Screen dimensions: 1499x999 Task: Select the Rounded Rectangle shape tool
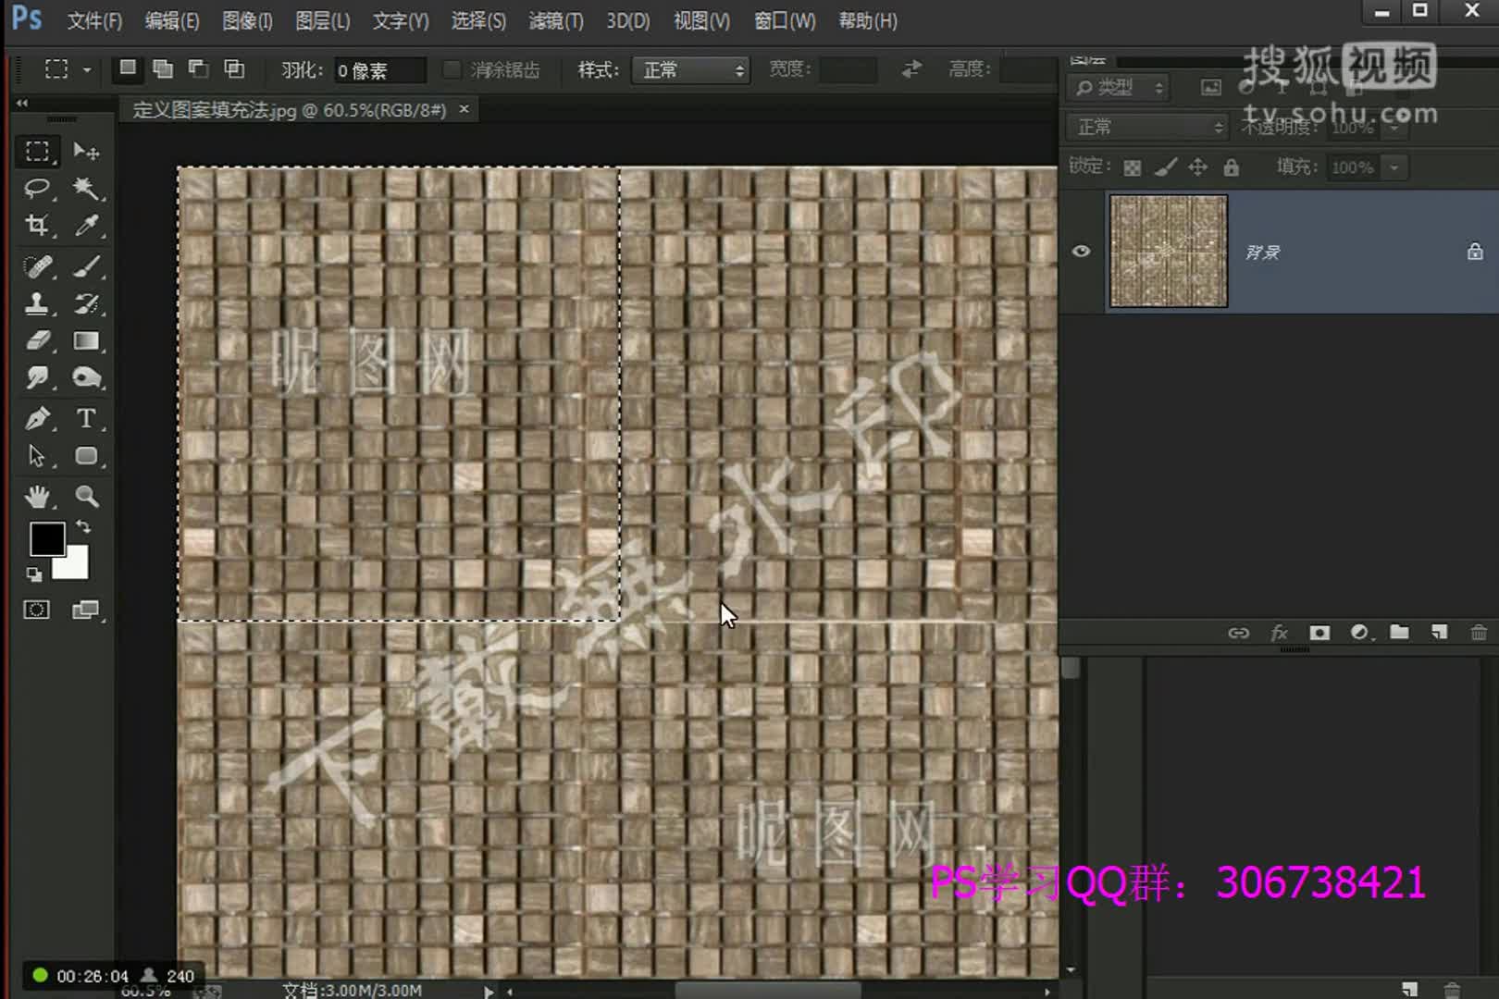86,456
